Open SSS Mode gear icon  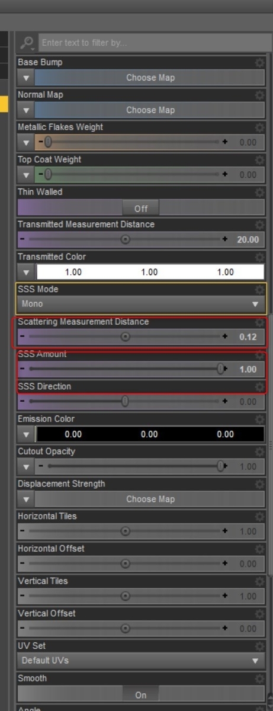[259, 290]
